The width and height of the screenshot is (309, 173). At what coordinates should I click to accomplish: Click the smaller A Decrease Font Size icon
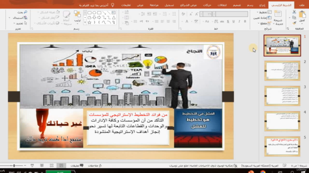(x=191, y=14)
